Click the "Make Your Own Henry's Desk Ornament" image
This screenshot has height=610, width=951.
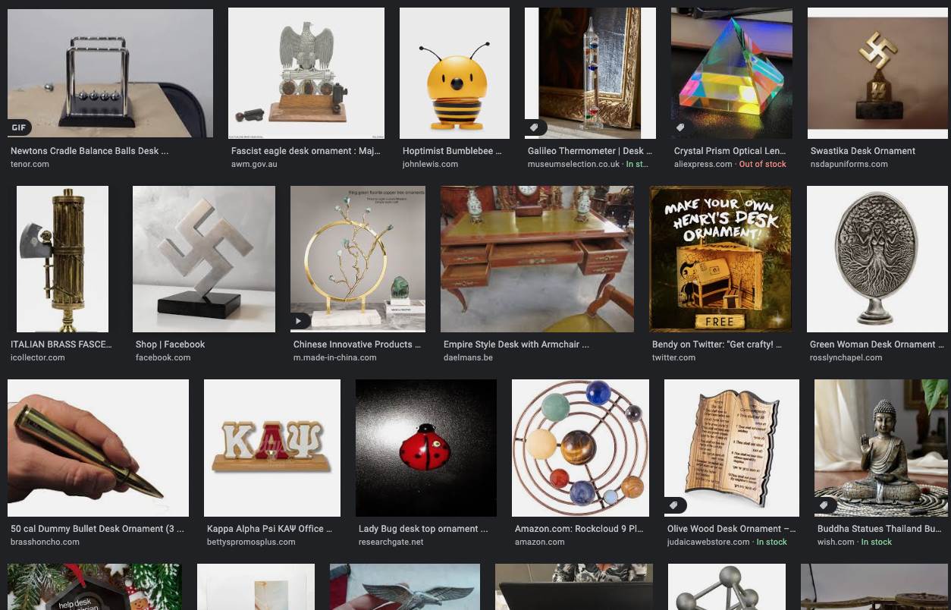[x=720, y=259]
